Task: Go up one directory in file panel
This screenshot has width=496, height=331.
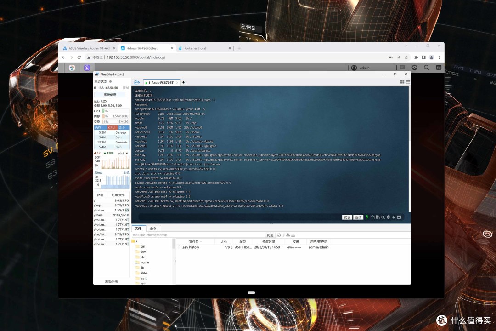Action: coord(284,235)
